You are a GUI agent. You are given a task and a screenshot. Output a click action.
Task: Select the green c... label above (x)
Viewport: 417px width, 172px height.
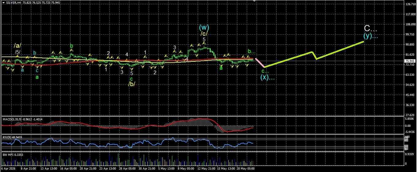pos(265,71)
